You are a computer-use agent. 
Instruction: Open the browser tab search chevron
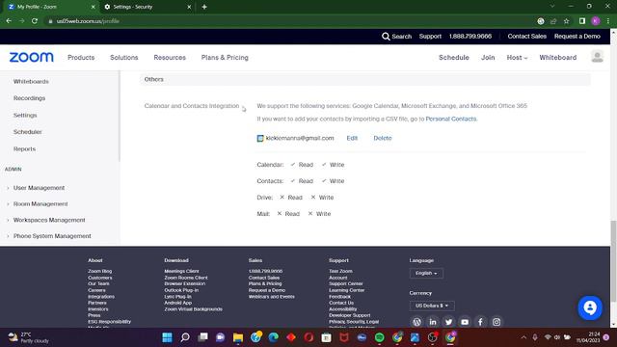coord(552,7)
